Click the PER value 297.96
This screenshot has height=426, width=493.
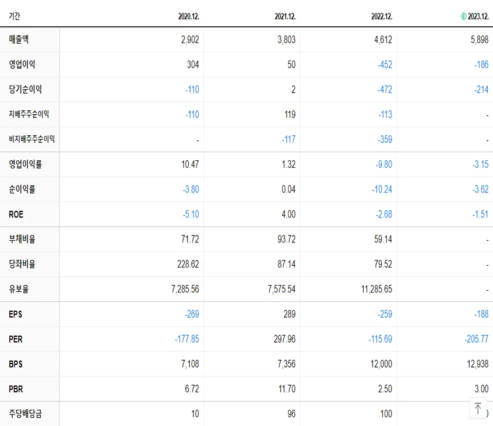click(284, 339)
